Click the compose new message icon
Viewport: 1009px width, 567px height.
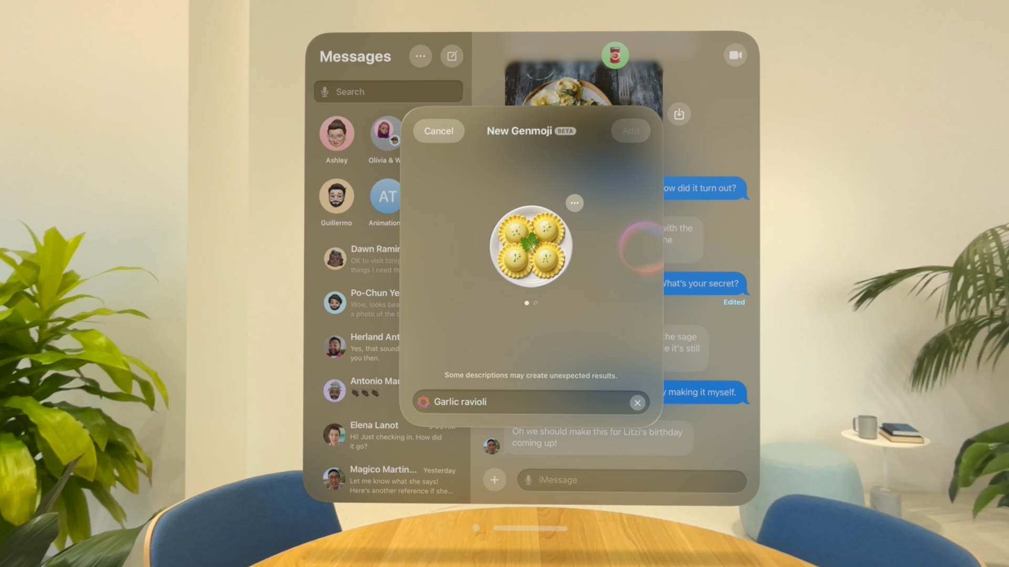pos(451,55)
